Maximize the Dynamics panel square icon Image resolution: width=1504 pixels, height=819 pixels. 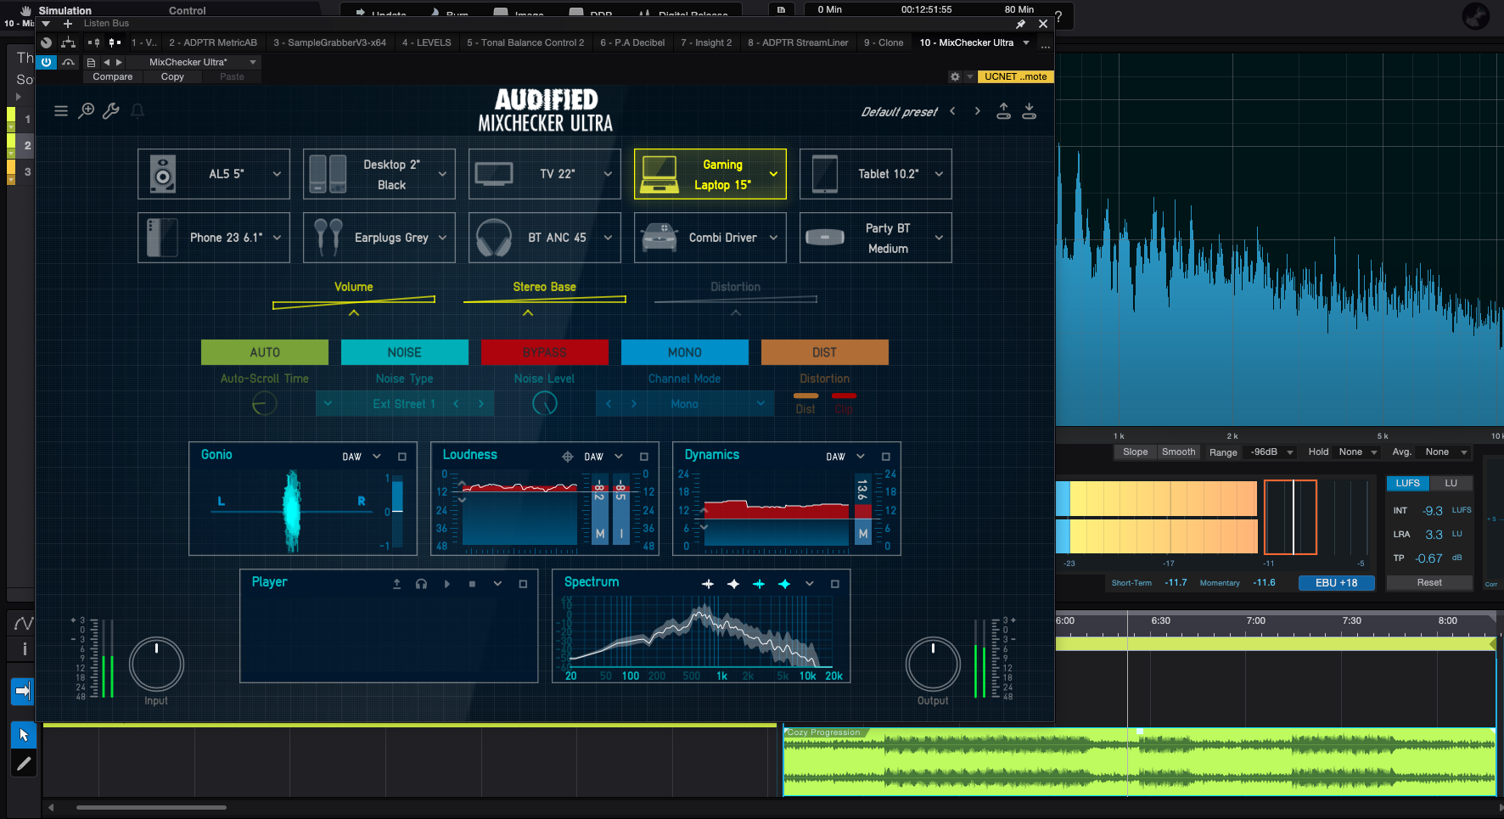point(886,457)
